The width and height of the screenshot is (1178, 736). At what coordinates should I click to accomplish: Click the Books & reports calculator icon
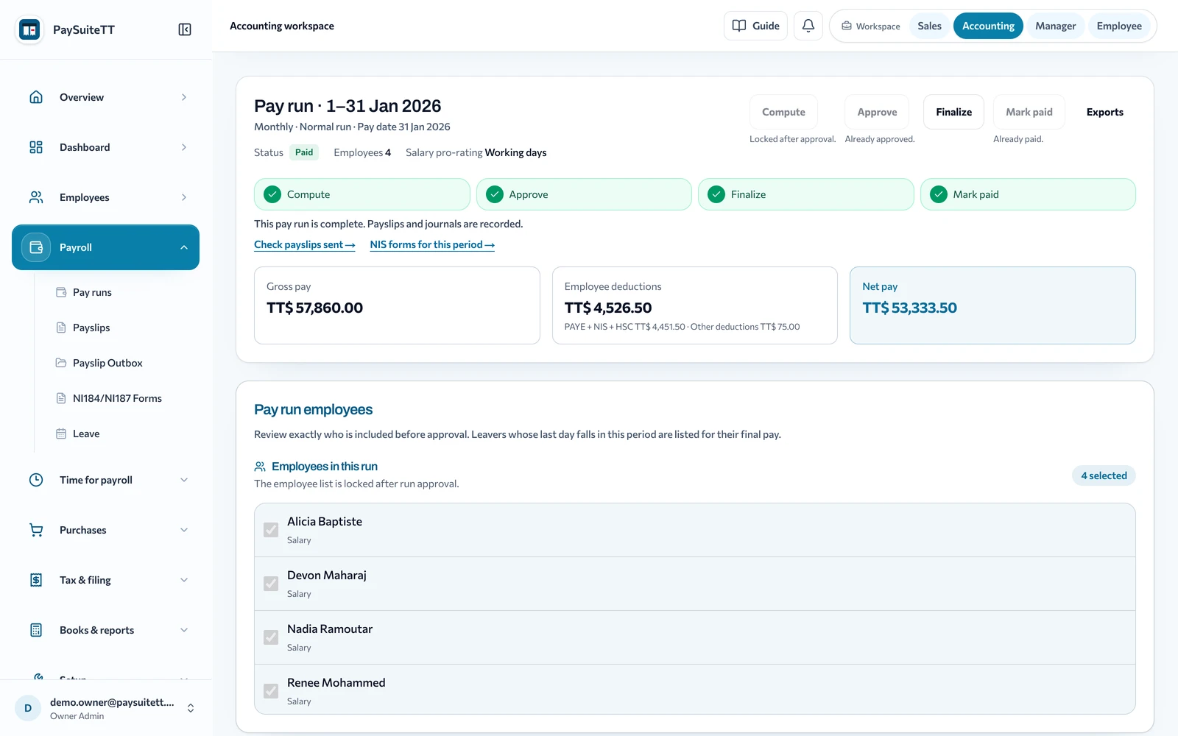click(36, 630)
